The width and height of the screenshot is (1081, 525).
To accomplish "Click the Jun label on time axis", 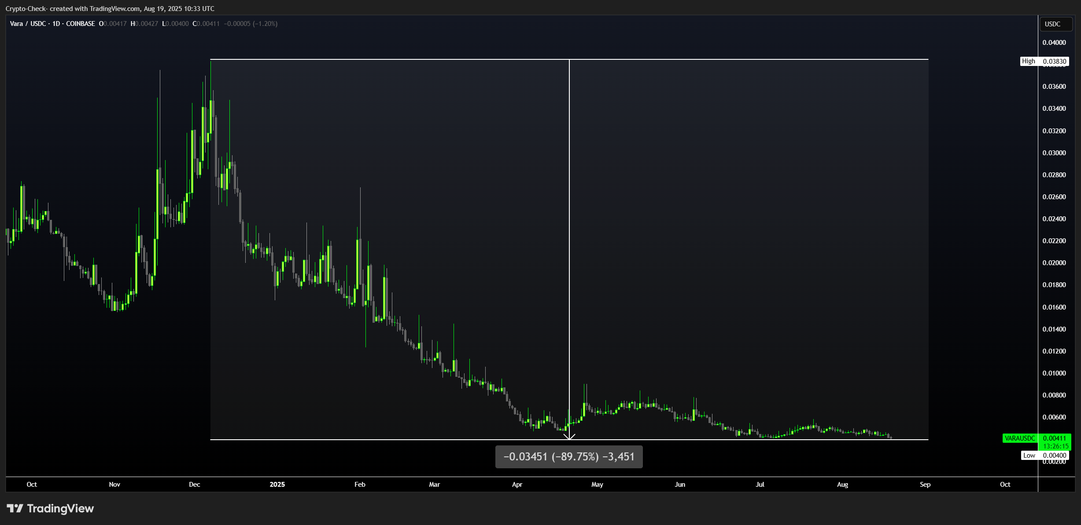I will [x=680, y=485].
